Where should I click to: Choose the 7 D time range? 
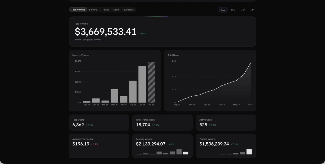[x=243, y=10]
